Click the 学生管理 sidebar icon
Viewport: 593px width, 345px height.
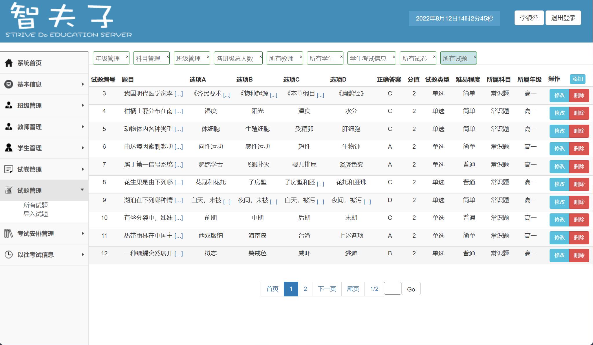[x=8, y=148]
